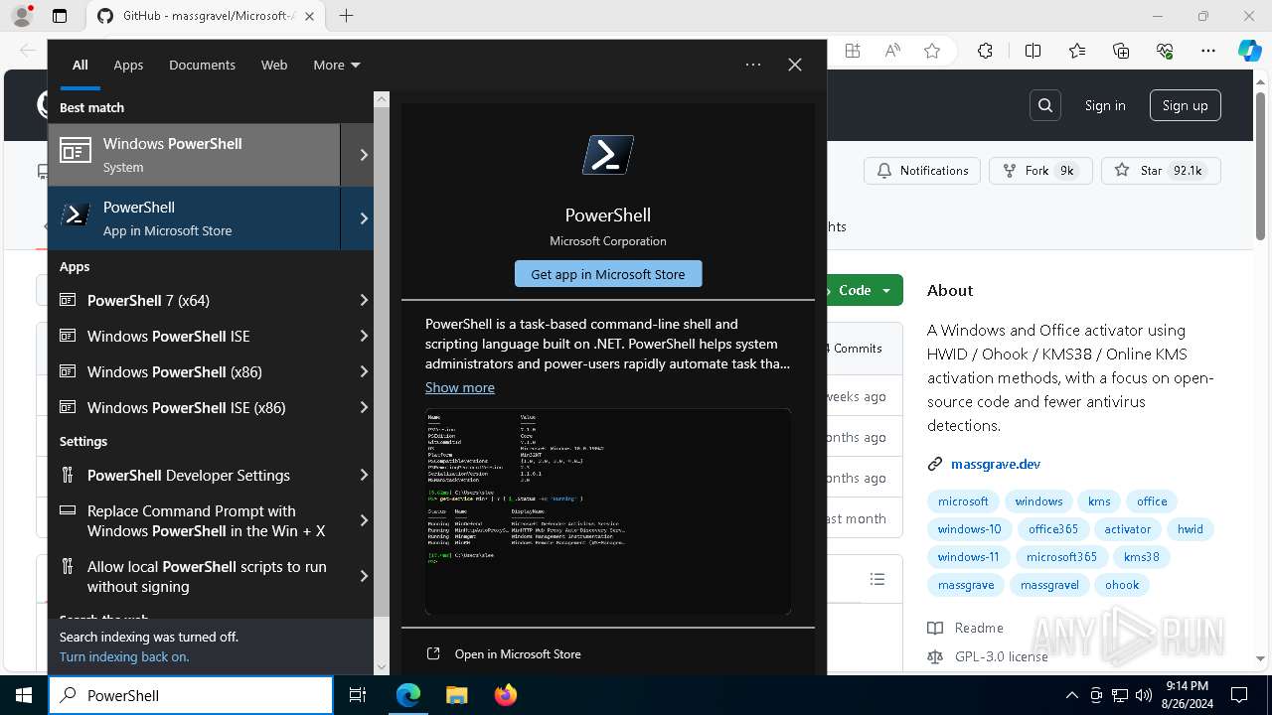Open massgrave.dev website link

[x=996, y=464]
